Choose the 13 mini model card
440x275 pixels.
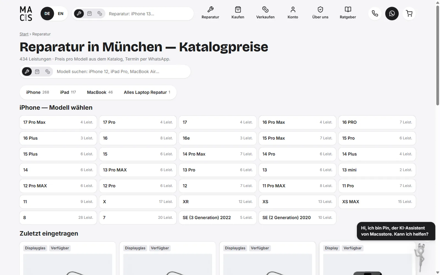pos(377,170)
